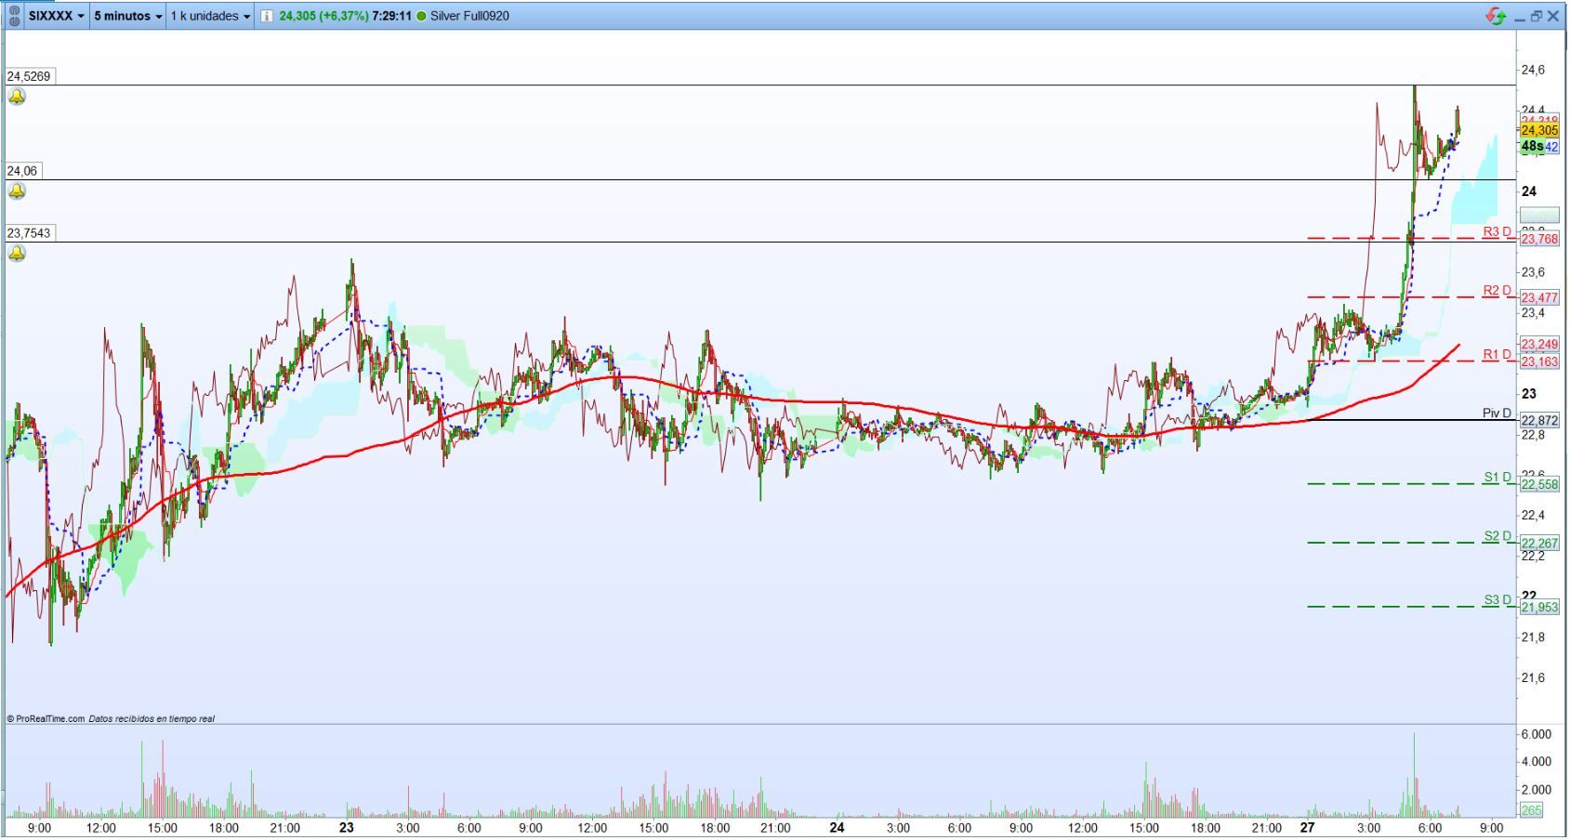1570x840 pixels.
Task: Click the R1 D resistance label
Action: pos(1497,354)
